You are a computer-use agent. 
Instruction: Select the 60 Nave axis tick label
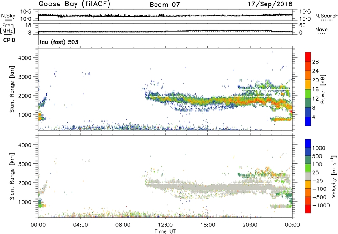[x=303, y=25]
